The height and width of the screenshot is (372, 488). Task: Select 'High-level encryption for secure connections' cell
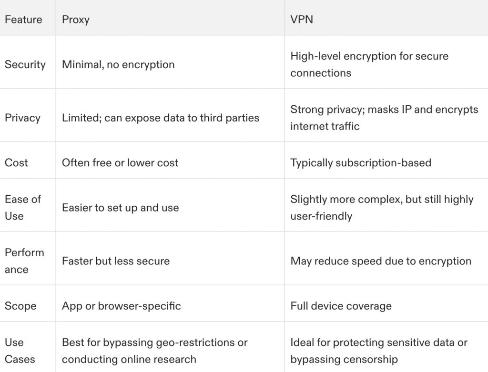[x=369, y=64]
